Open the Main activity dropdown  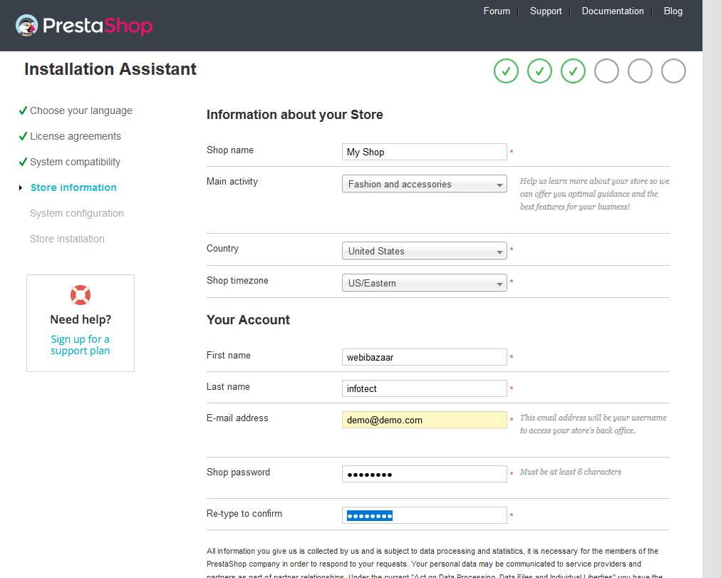425,184
